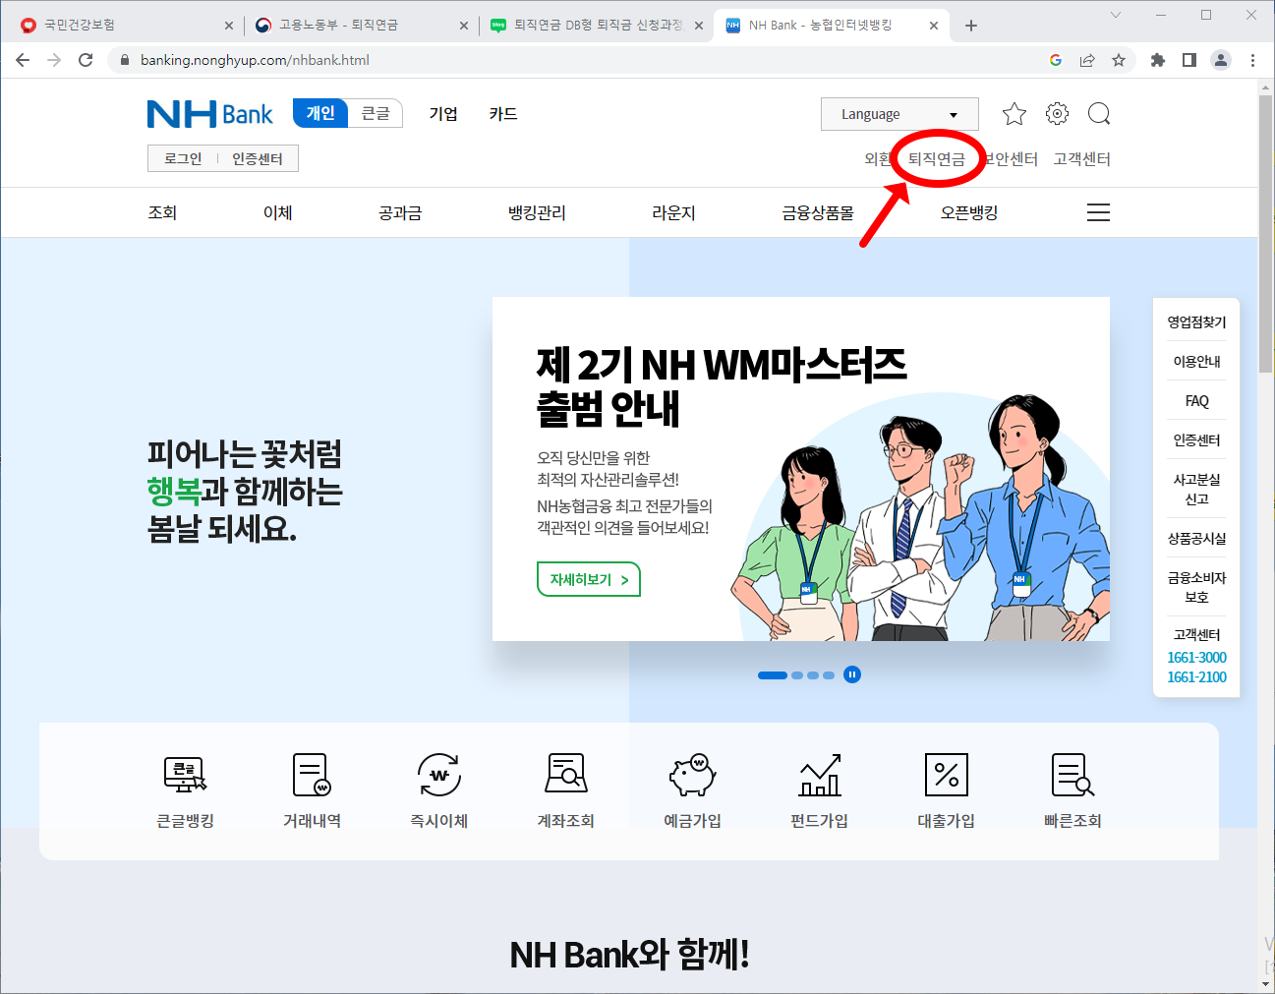This screenshot has height=994, width=1275.
Task: Click the 대출가입 percent icon
Action: click(947, 775)
